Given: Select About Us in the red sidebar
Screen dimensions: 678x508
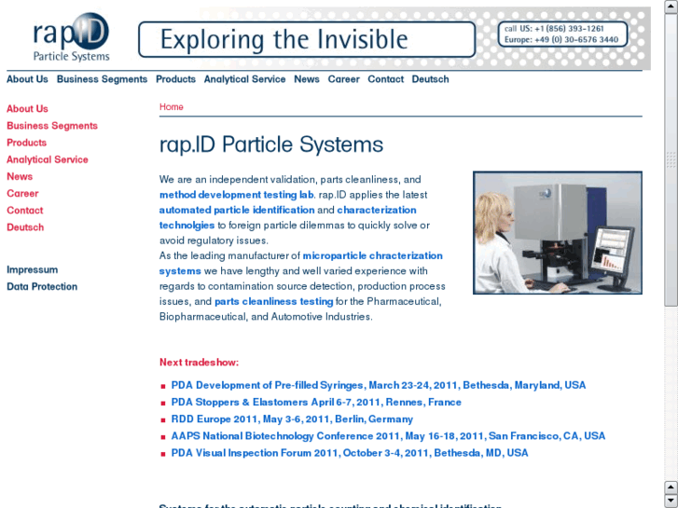Looking at the screenshot, I should click(x=27, y=108).
